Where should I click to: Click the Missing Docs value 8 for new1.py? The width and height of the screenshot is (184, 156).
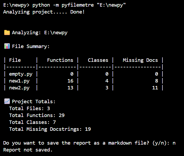pos(157,81)
